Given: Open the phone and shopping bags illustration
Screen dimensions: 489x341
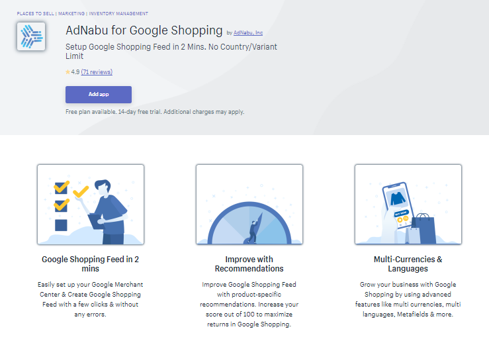Looking at the screenshot, I should point(408,205).
